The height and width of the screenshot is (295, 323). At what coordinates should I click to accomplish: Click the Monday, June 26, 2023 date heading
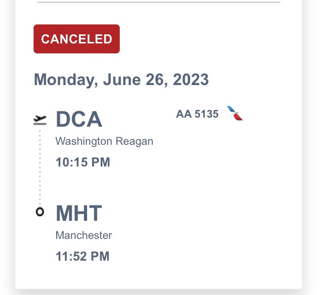point(121,80)
